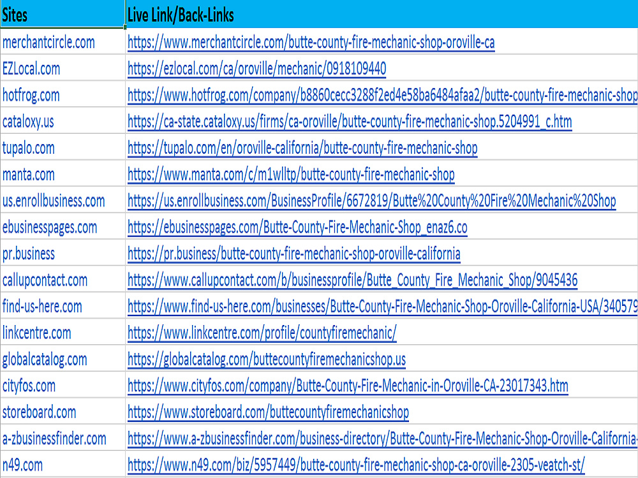
Task: Open the a-zbusinessfinder.com business-directory link
Action: 382,438
